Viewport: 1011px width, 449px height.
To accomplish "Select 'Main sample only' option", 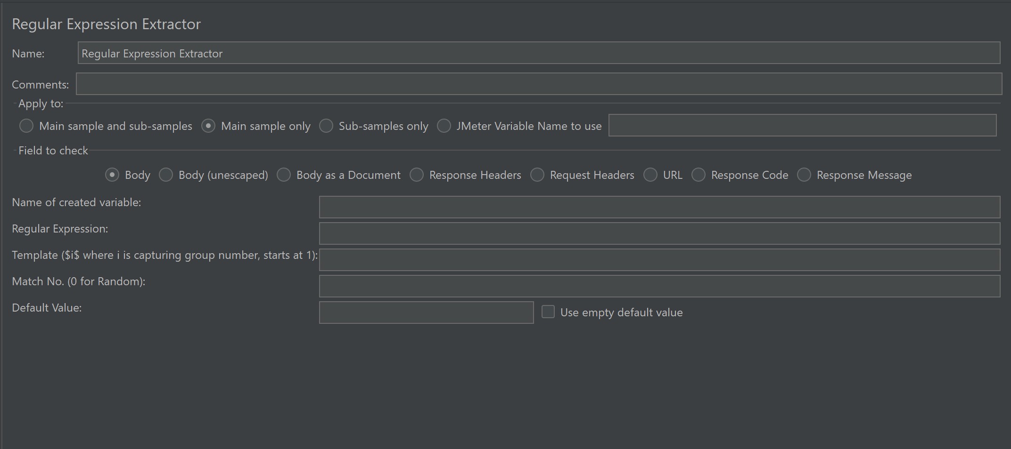I will [x=208, y=126].
